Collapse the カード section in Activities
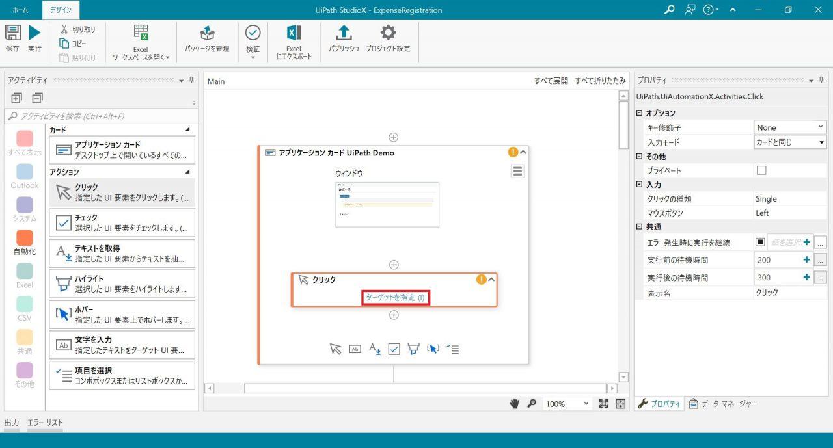The image size is (833, 448). click(x=188, y=130)
